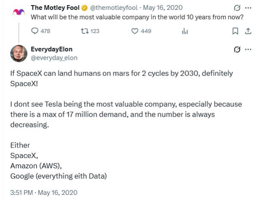Open the EverydayElon display name

coord(49,50)
